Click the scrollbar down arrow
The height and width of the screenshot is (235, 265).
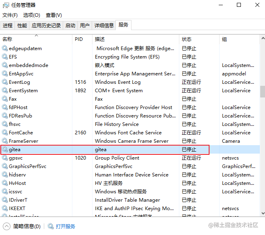coord(263,213)
